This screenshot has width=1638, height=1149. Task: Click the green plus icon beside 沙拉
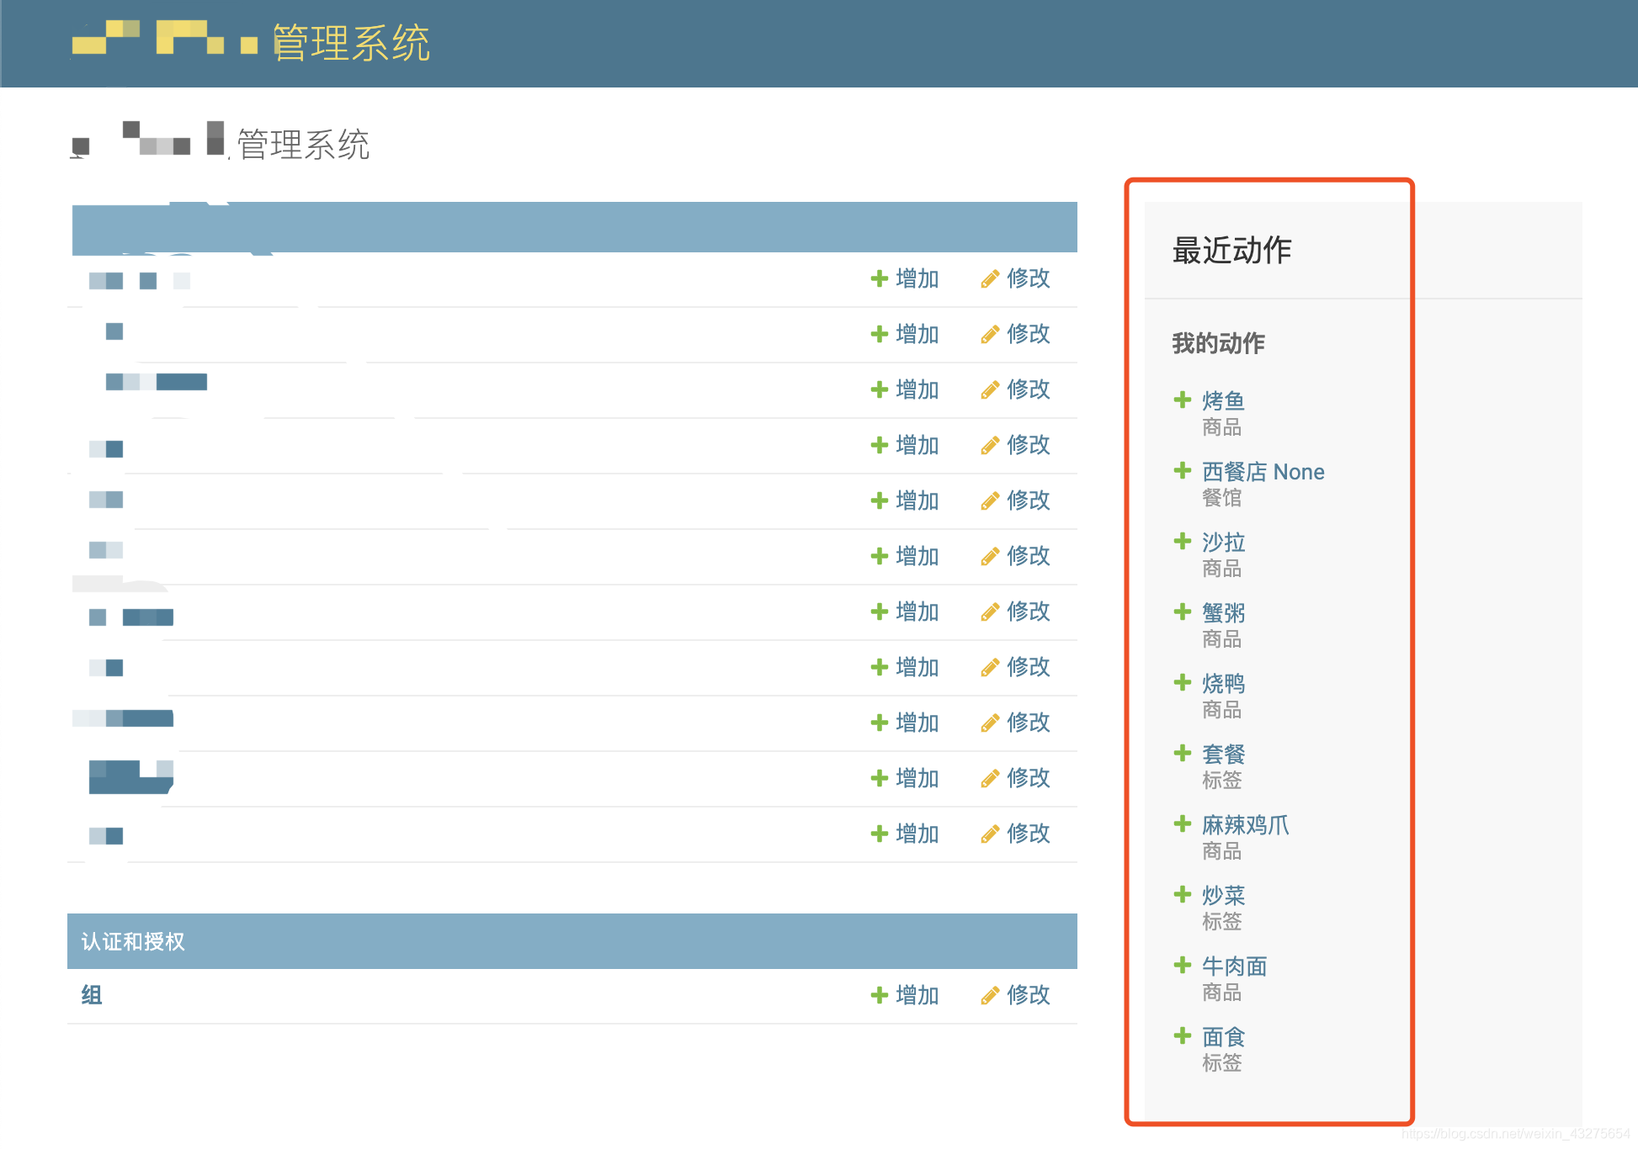pos(1183,541)
